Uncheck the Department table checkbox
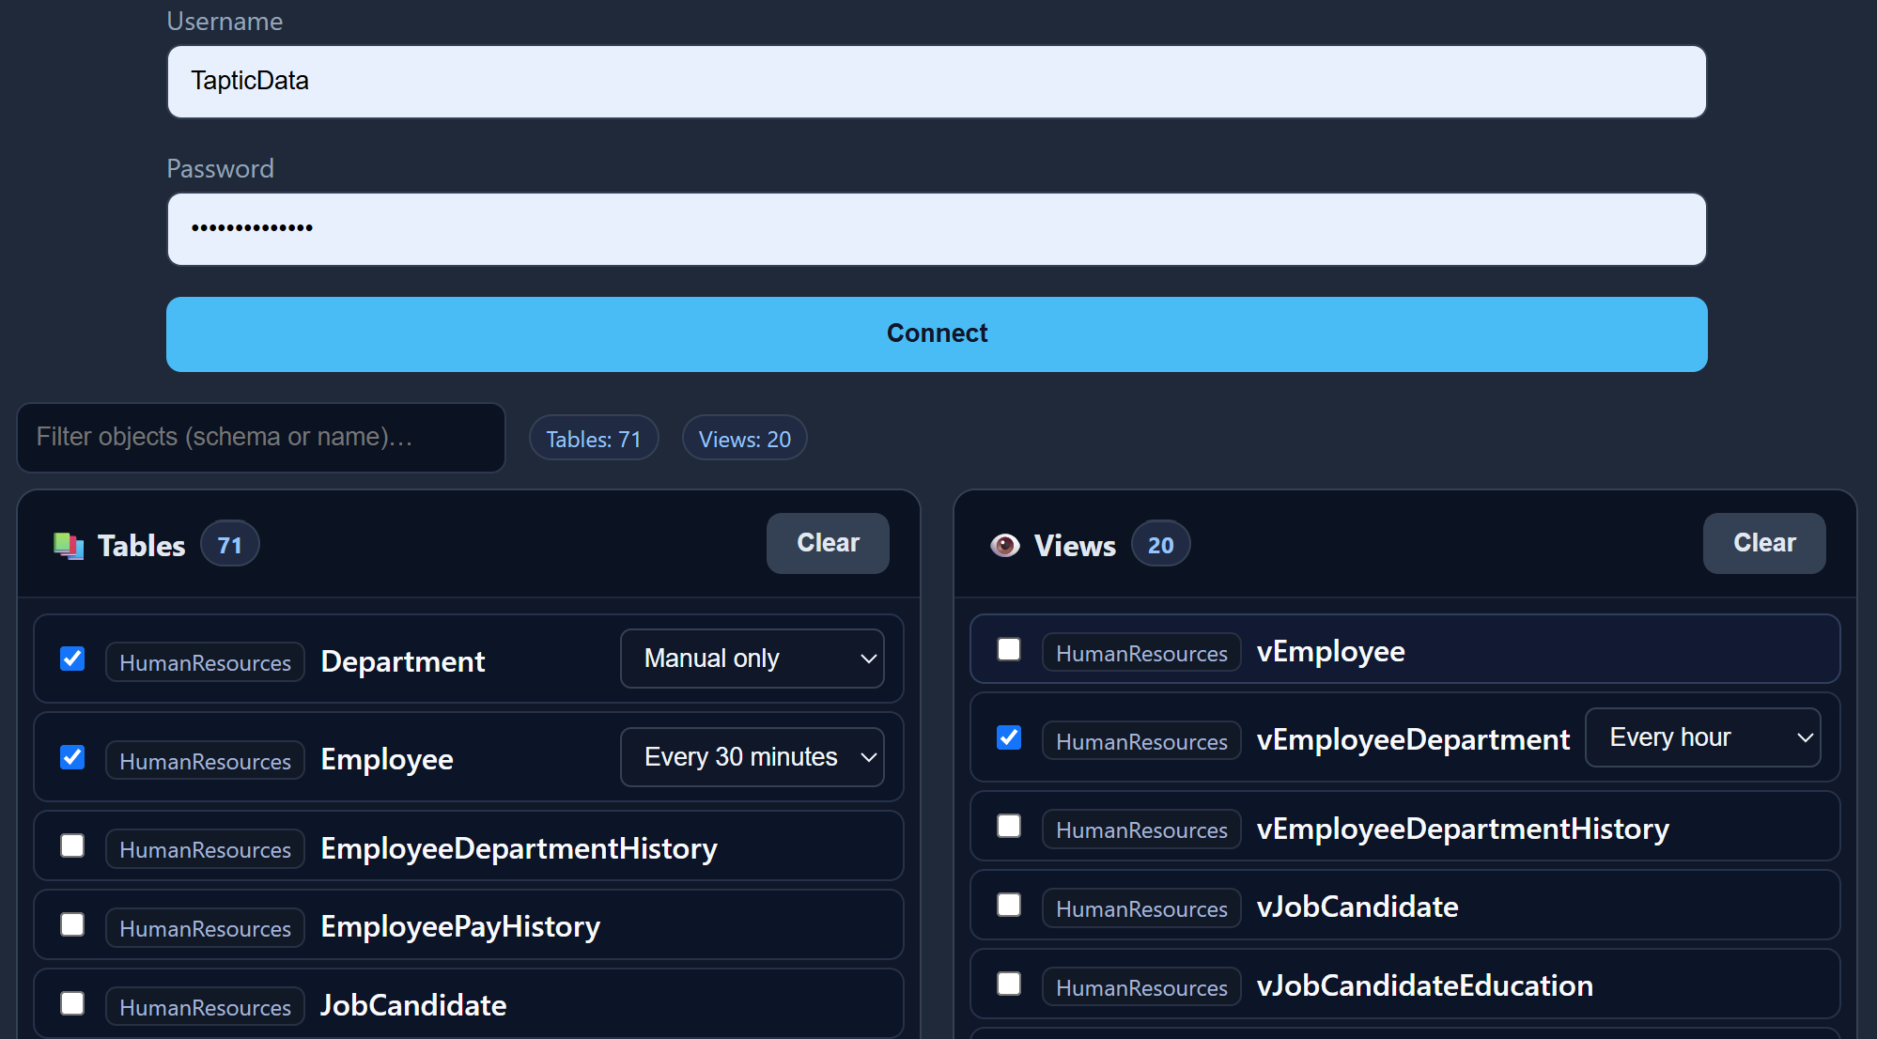Screen dimensions: 1877x1039 [72, 659]
